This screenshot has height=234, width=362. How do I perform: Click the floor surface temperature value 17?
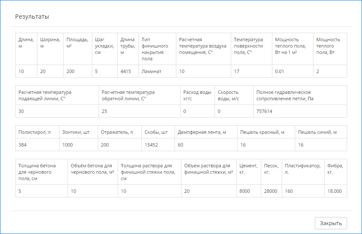pyautogui.click(x=237, y=71)
